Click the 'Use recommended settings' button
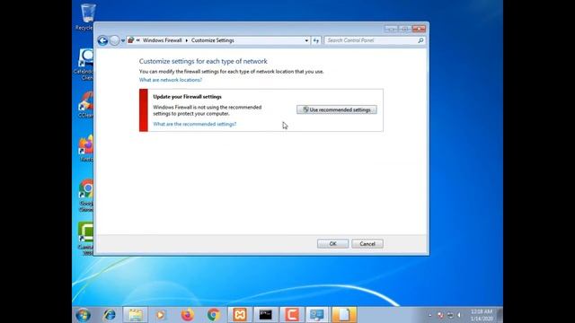The image size is (575, 323). [337, 109]
